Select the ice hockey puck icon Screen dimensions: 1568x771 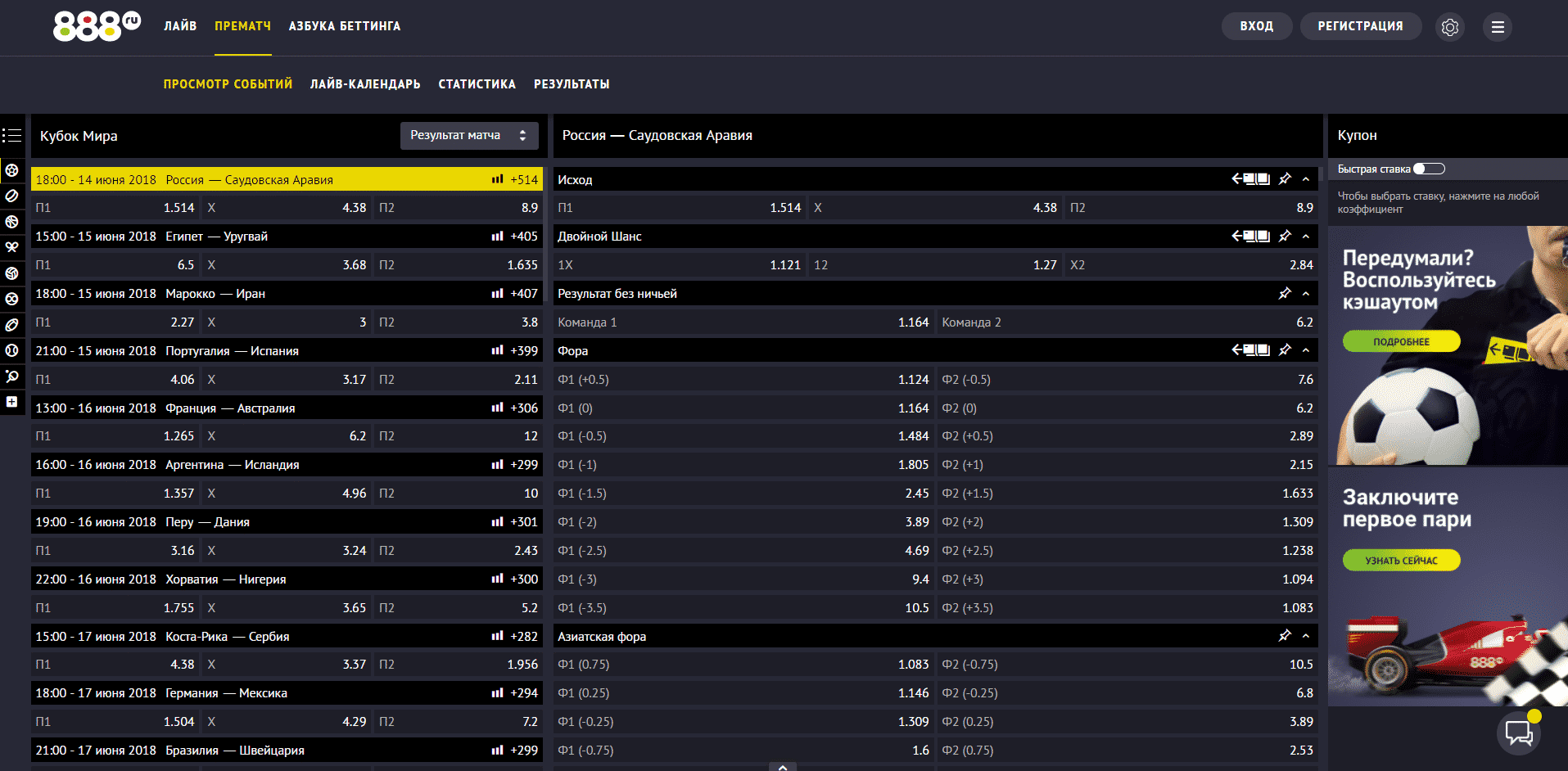click(11, 196)
